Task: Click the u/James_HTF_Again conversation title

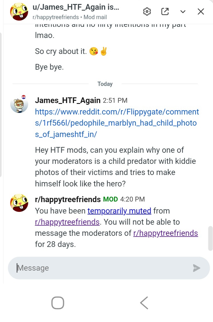Action: [76, 7]
